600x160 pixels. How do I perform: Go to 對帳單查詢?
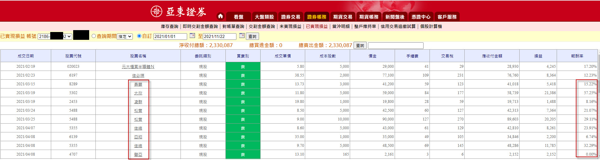point(233,26)
